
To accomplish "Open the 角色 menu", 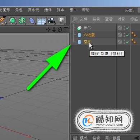I will (x=19, y=10).
